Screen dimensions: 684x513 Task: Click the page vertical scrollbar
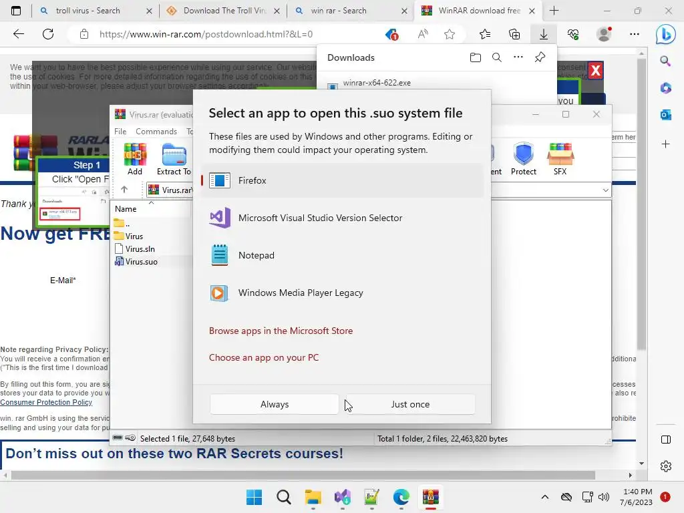(x=641, y=203)
